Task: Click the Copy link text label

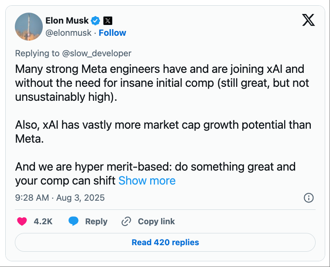Action: click(x=156, y=222)
